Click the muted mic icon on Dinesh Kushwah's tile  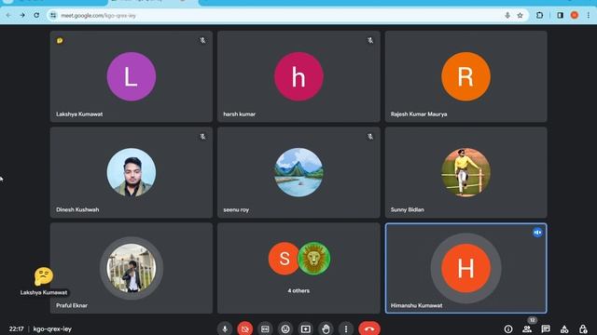click(x=202, y=137)
